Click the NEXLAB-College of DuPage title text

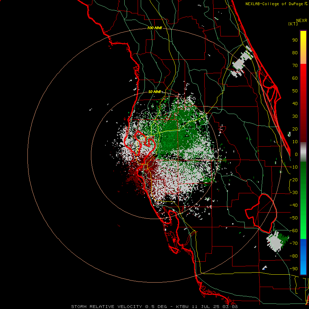(274, 4)
